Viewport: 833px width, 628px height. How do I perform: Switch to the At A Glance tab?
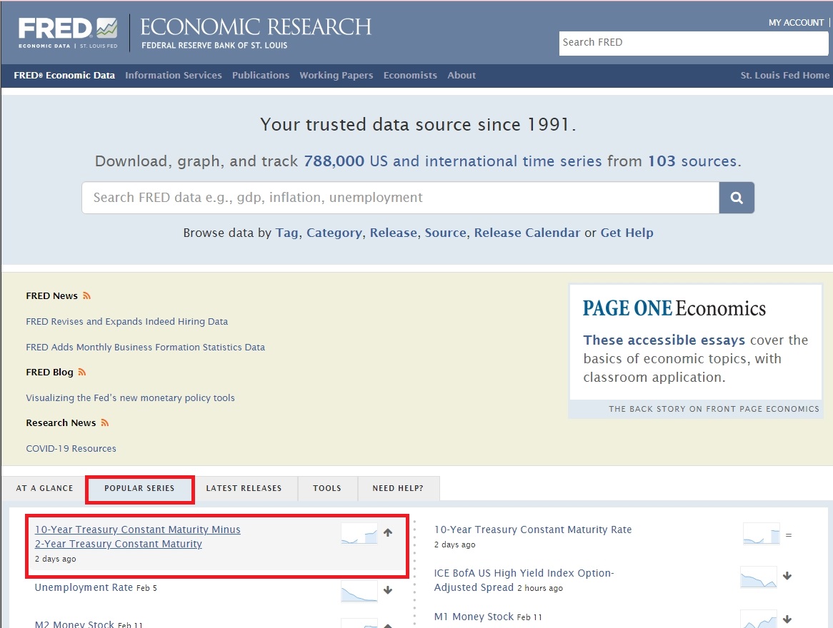pyautogui.click(x=44, y=488)
